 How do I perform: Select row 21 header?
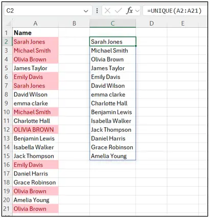[7, 209]
